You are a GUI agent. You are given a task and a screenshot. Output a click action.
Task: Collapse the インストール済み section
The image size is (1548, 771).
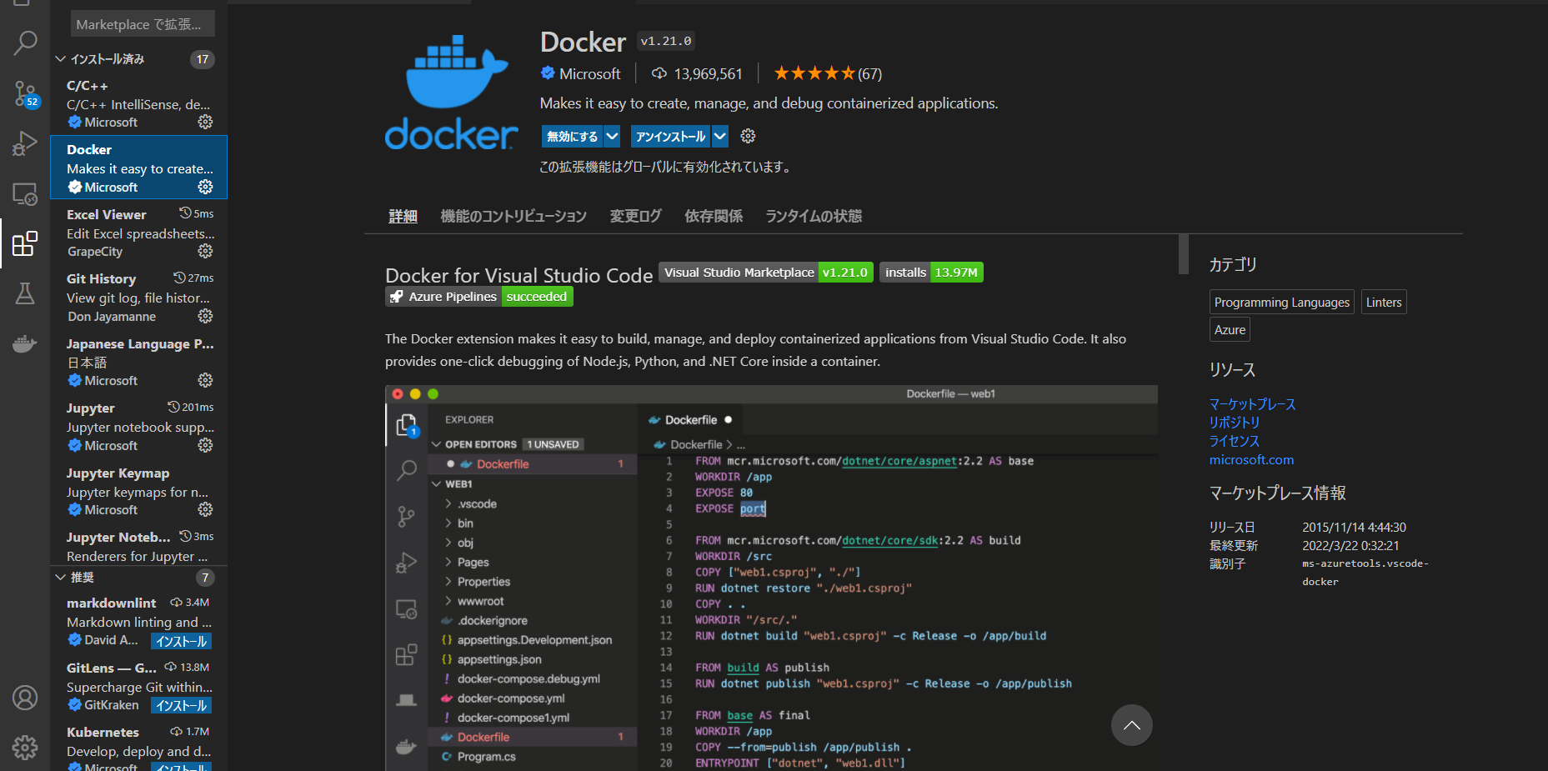coord(60,58)
